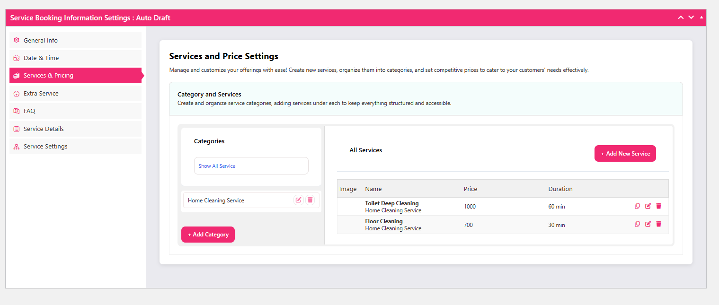The image size is (719, 305).
Task: Collapse the Service Booking Information panel
Action: (701, 17)
